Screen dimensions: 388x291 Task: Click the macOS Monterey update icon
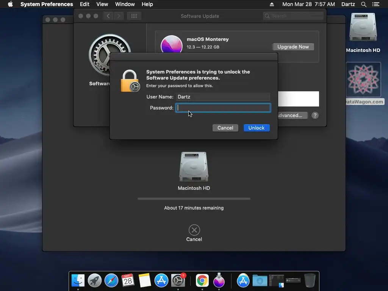(x=172, y=44)
